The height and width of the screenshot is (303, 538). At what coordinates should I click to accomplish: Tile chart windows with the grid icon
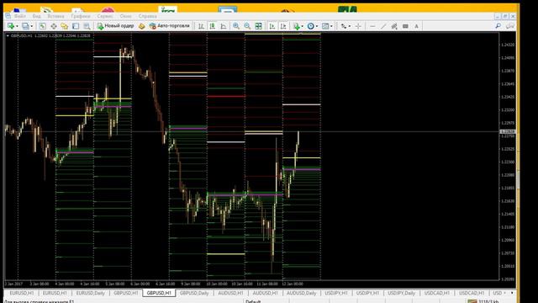point(258,26)
